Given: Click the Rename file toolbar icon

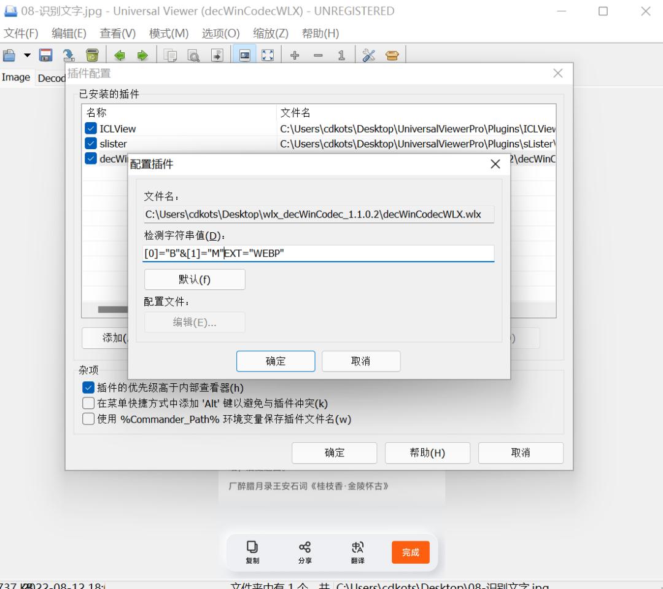Looking at the screenshot, I should pyautogui.click(x=69, y=55).
